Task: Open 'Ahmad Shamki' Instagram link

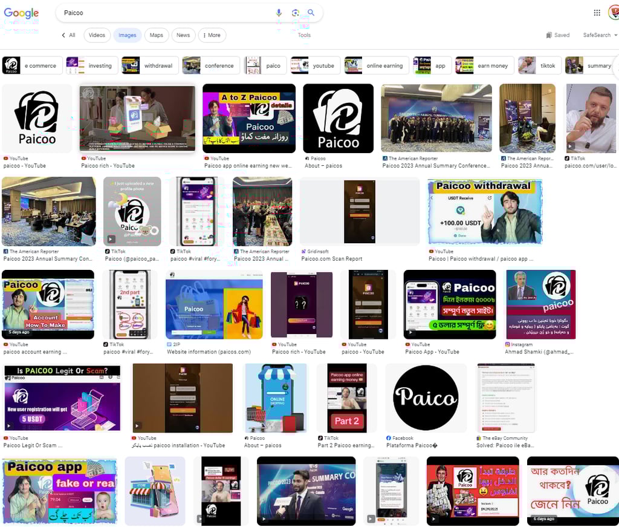Action: [539, 352]
